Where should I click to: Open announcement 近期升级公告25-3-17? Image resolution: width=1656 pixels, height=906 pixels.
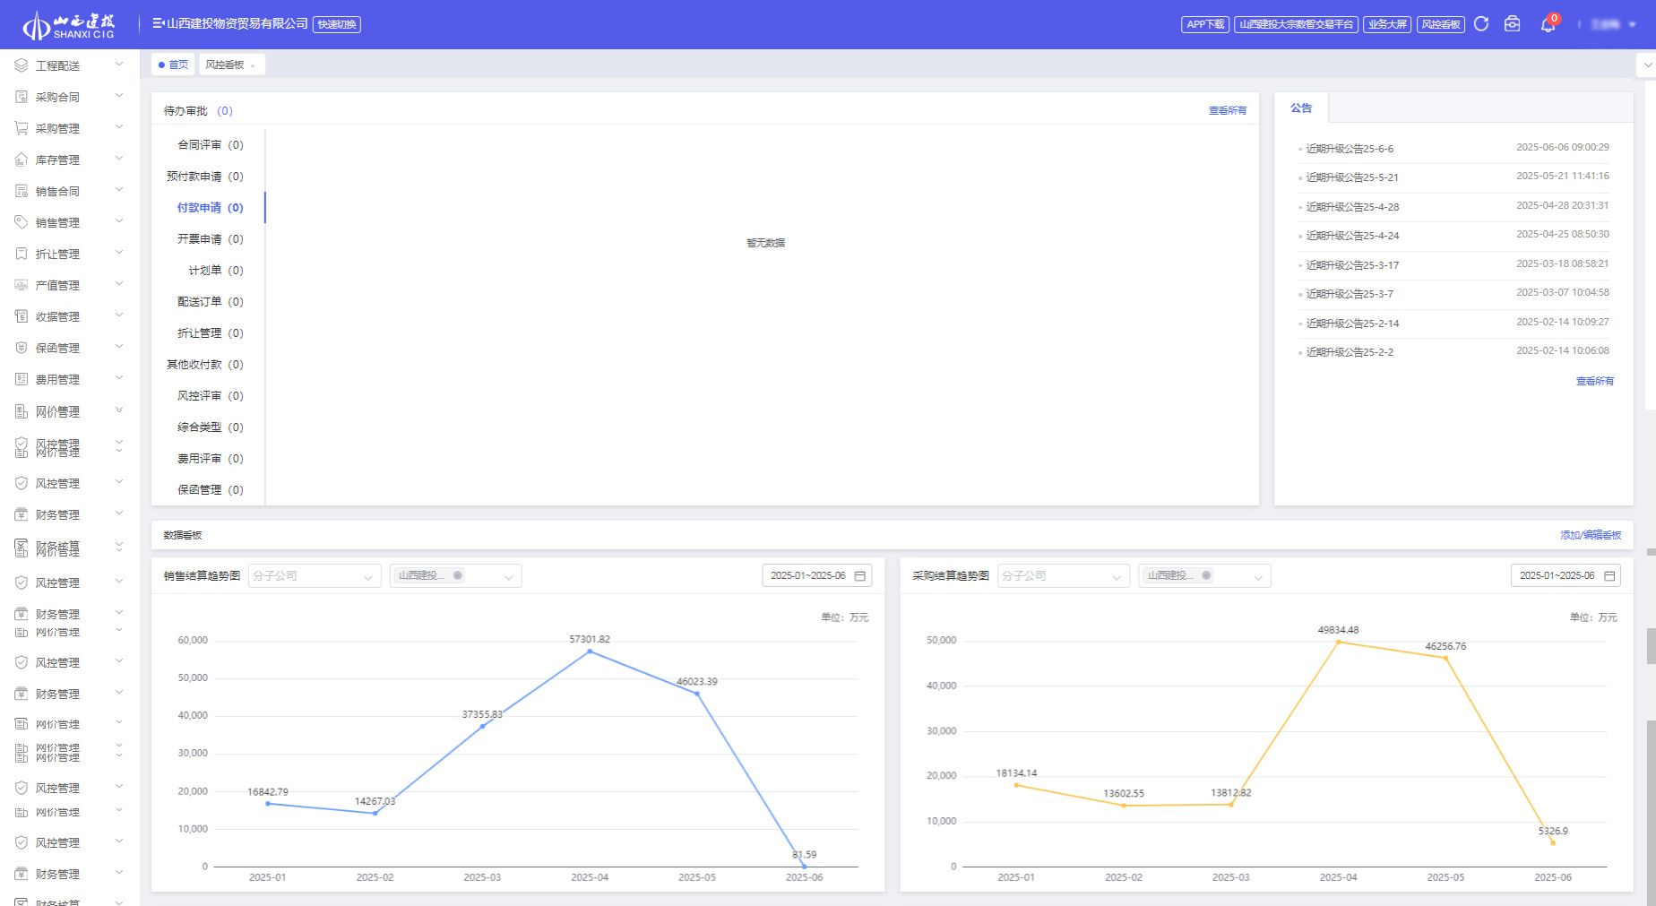pyautogui.click(x=1352, y=265)
